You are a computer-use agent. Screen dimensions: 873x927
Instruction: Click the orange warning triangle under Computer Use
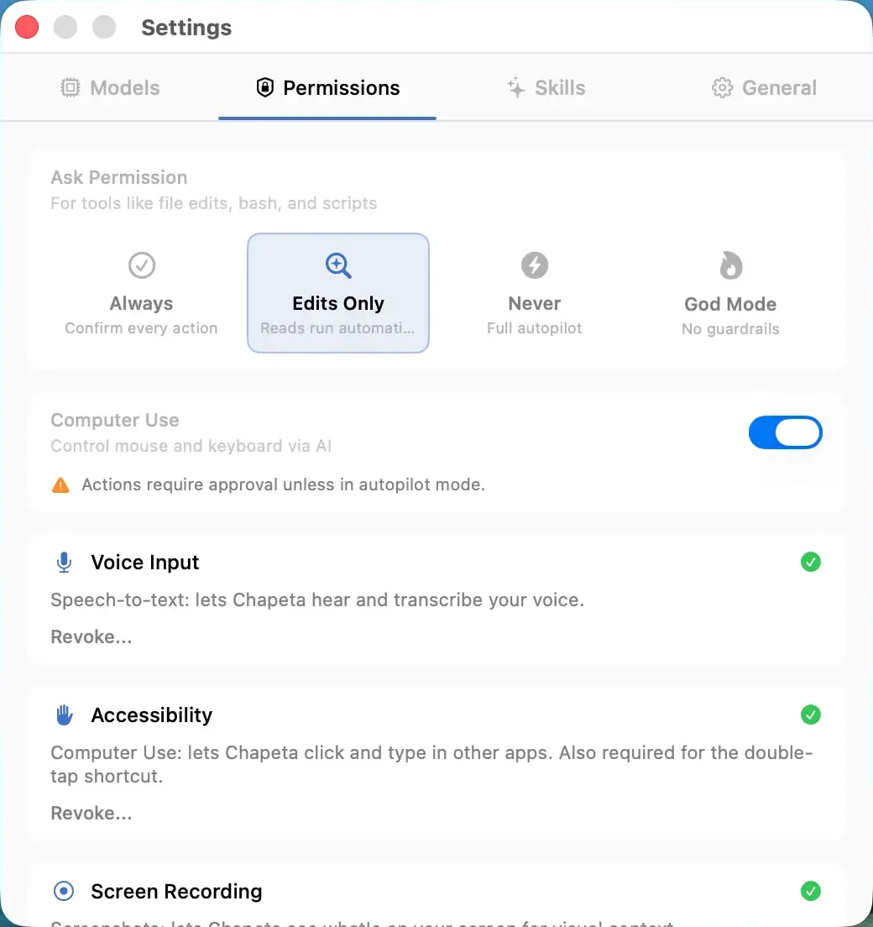[x=60, y=484]
